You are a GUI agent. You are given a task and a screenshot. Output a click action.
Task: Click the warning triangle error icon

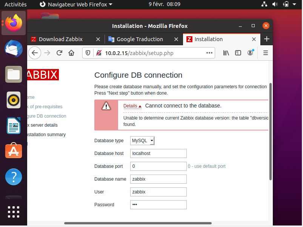[x=106, y=106]
